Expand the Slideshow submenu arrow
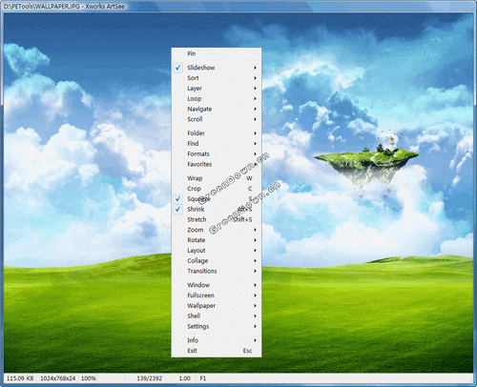The width and height of the screenshot is (477, 387). (255, 68)
